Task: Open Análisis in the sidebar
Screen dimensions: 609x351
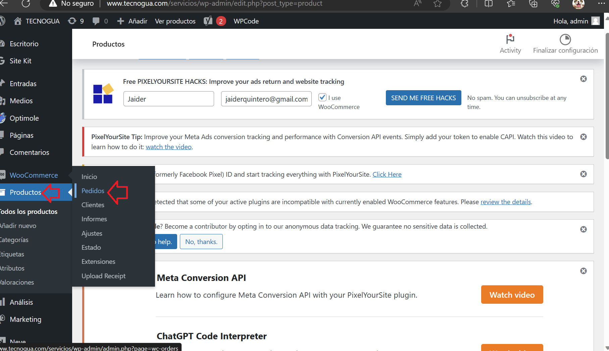Action: (21, 302)
